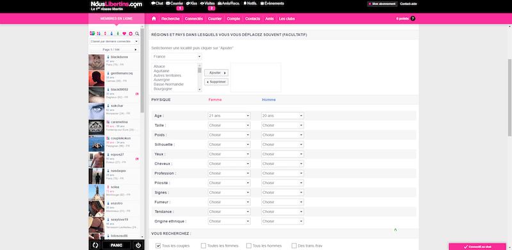Viewport: 512px width, 250px height.
Task: Click the Ajouter button
Action: point(216,73)
